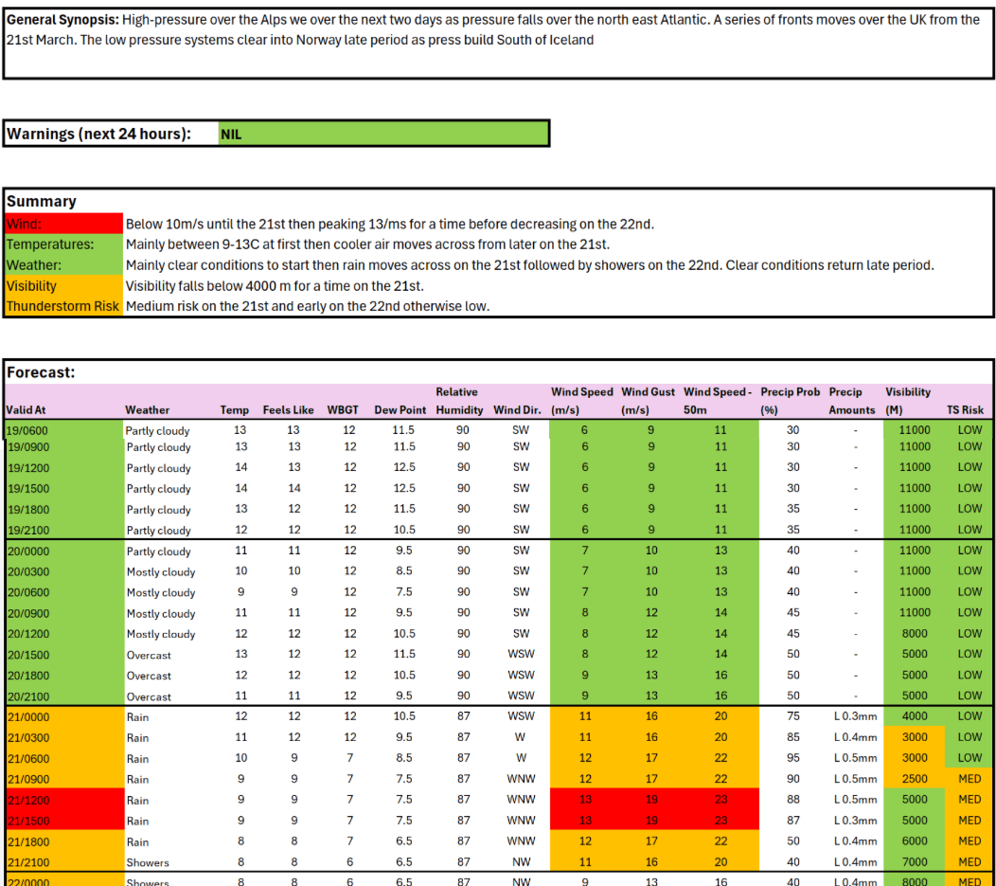Click the 6000 visibility cell in 21/1800 row

[915, 841]
